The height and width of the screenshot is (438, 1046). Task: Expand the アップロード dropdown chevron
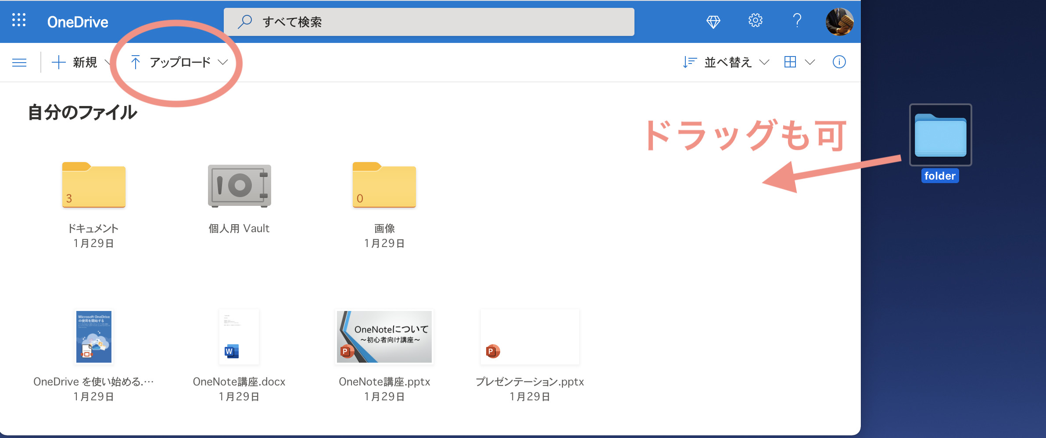click(223, 63)
